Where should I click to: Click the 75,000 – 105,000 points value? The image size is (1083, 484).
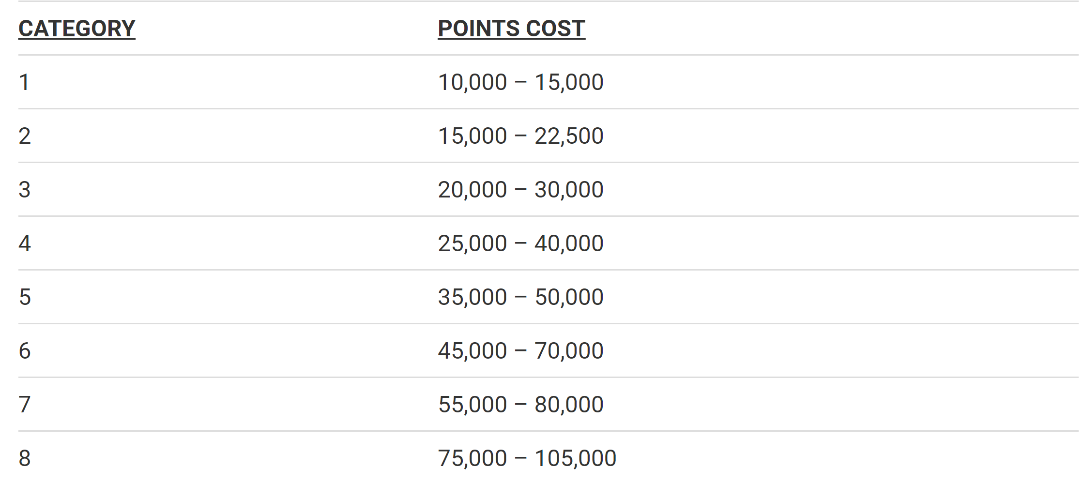[x=527, y=458]
